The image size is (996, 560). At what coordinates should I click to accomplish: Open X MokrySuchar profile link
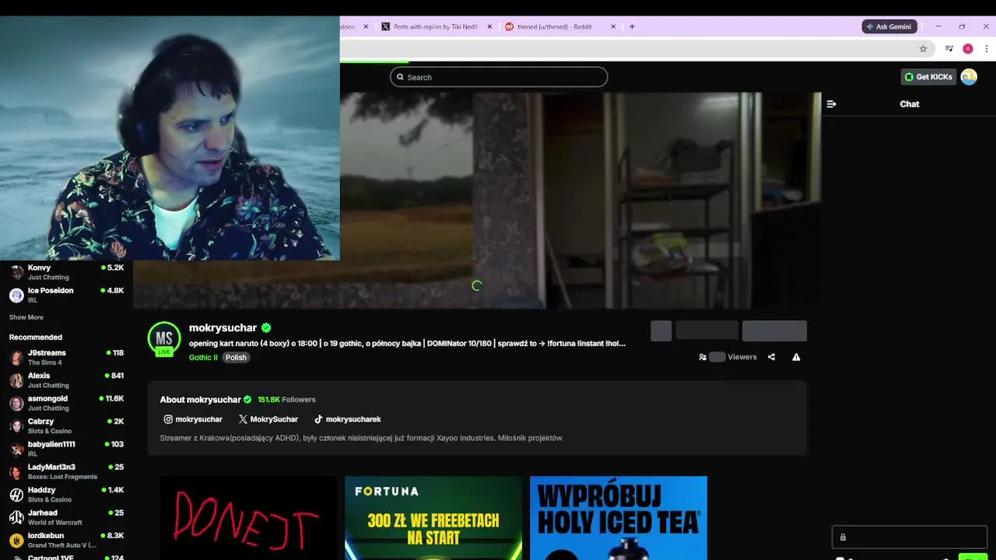(x=268, y=419)
